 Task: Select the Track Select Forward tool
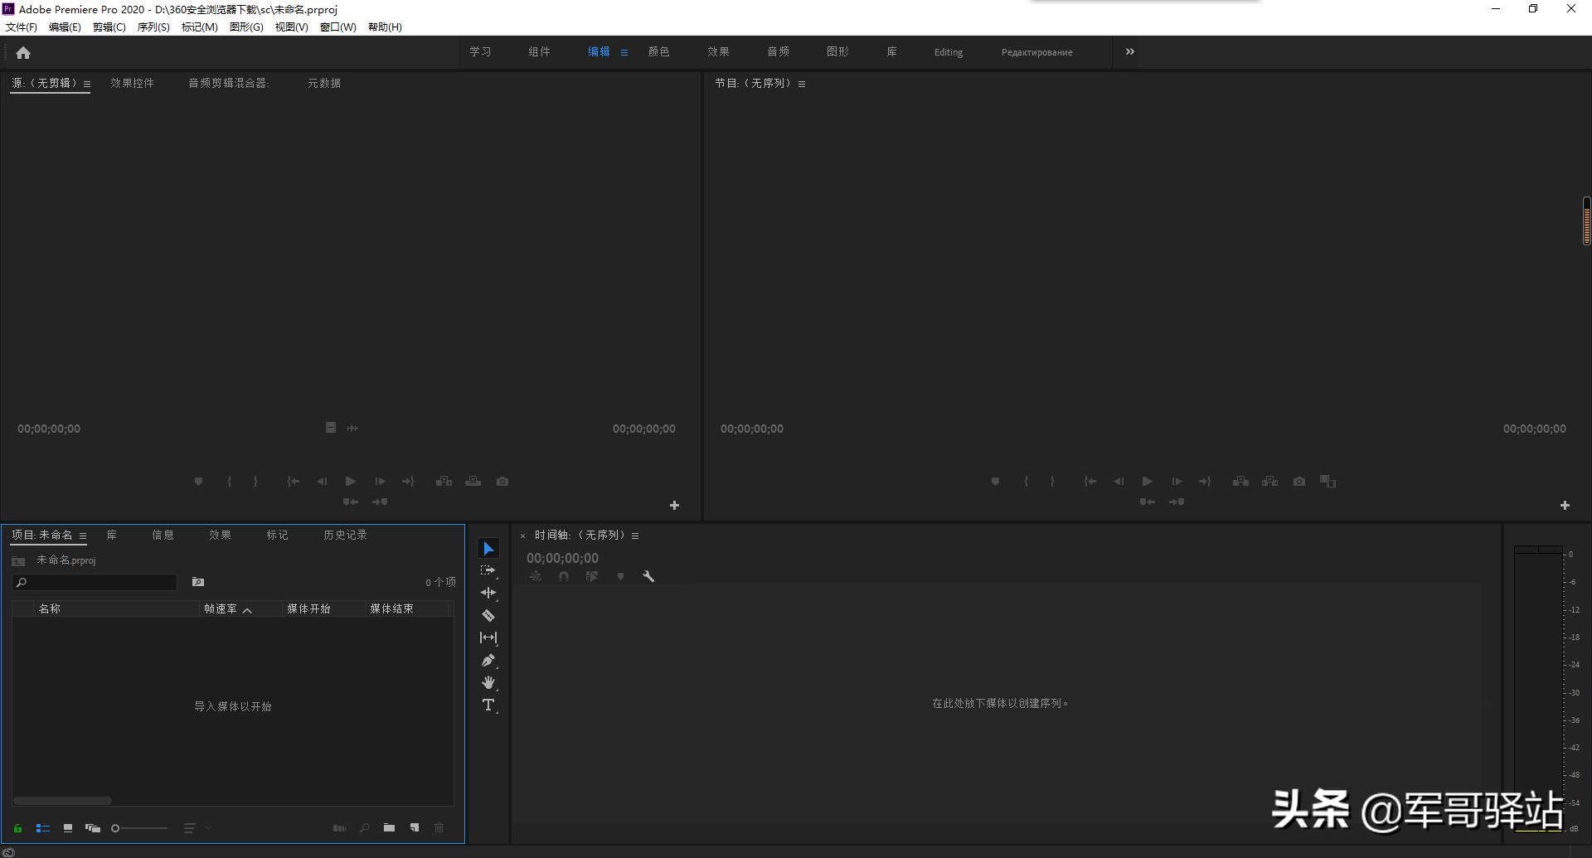(488, 570)
